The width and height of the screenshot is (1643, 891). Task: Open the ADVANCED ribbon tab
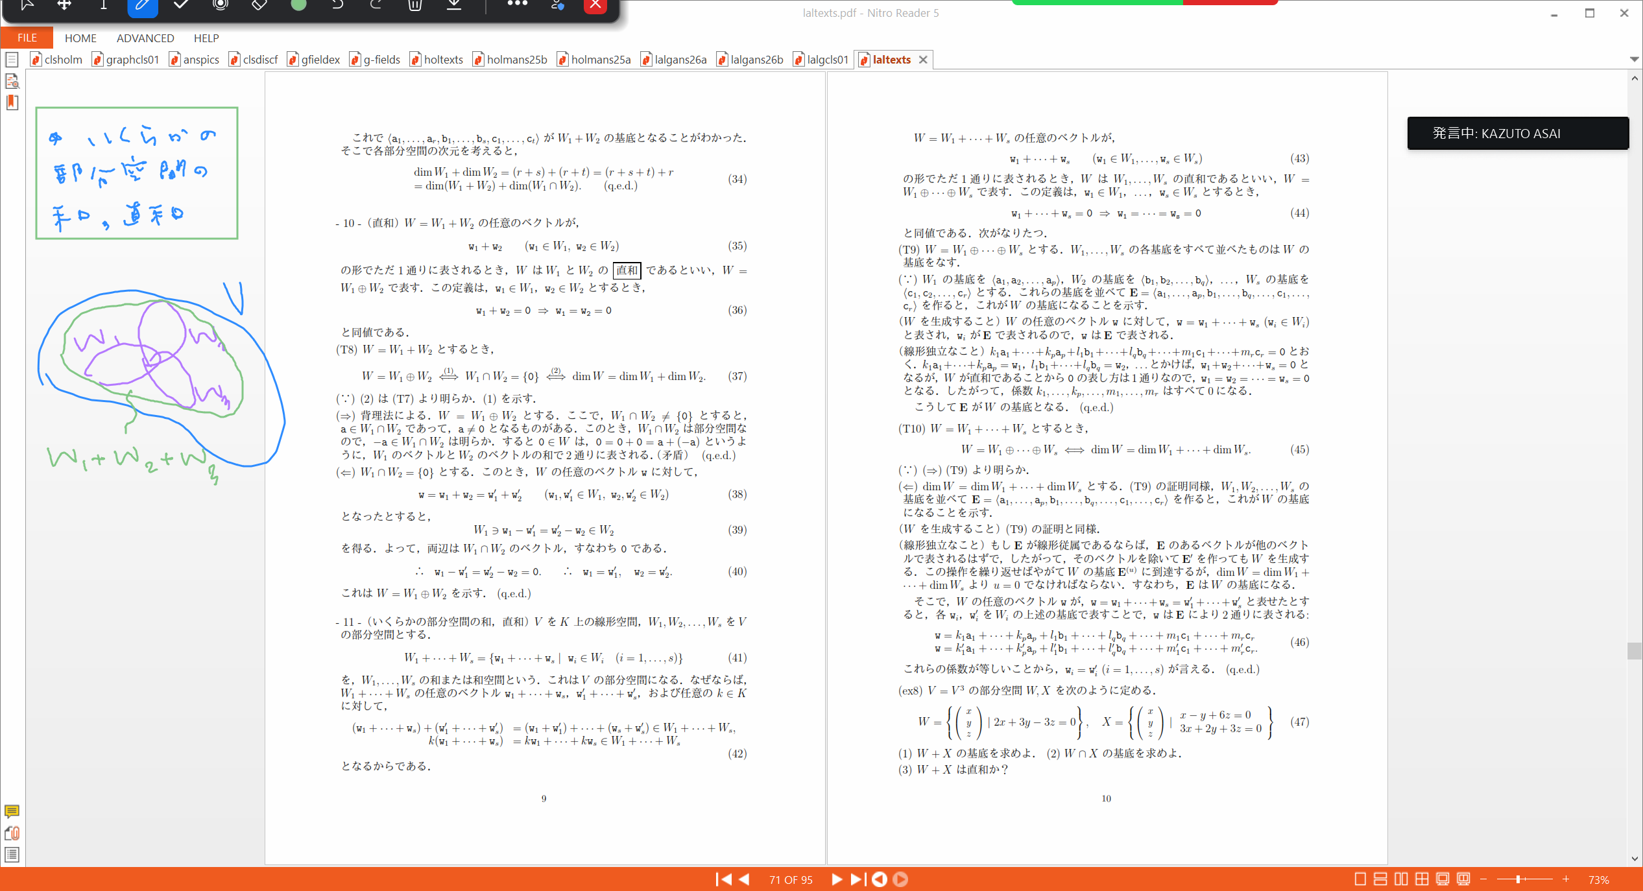click(145, 38)
